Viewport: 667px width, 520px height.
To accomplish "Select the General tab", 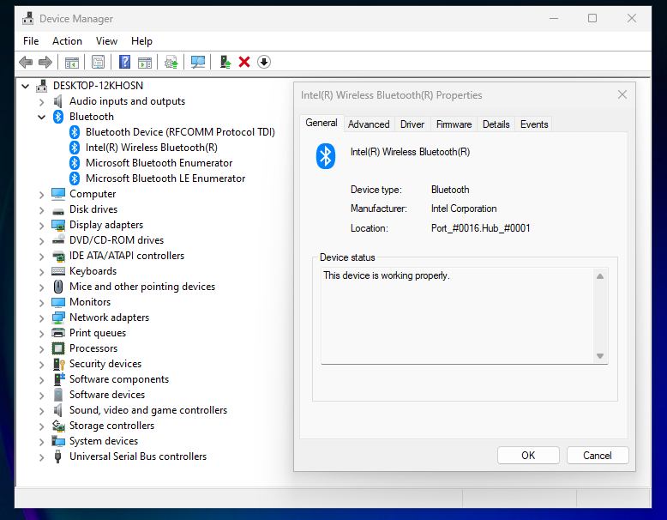I will pos(321,123).
